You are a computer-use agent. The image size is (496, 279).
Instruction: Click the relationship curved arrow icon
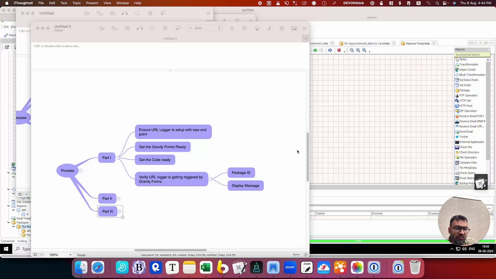pyautogui.click(x=140, y=28)
